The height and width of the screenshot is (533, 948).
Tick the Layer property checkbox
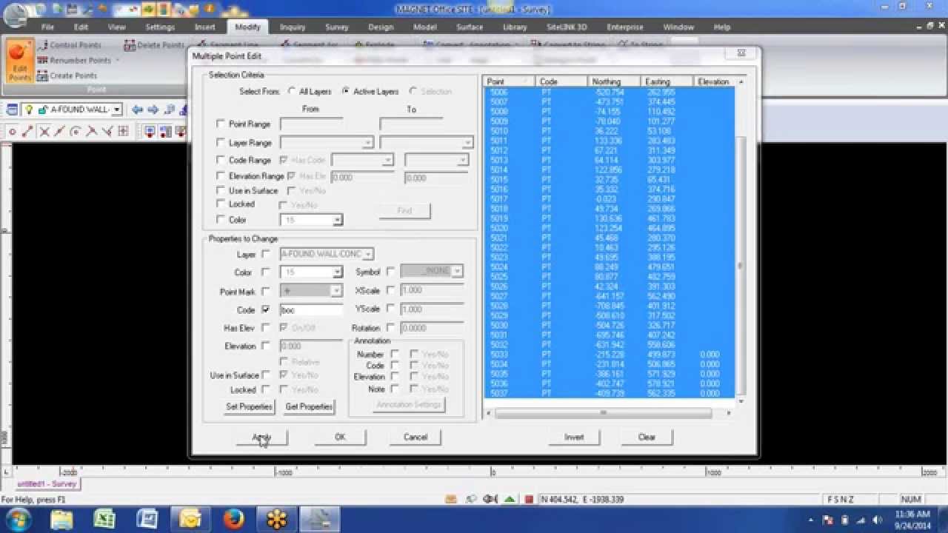pos(266,254)
